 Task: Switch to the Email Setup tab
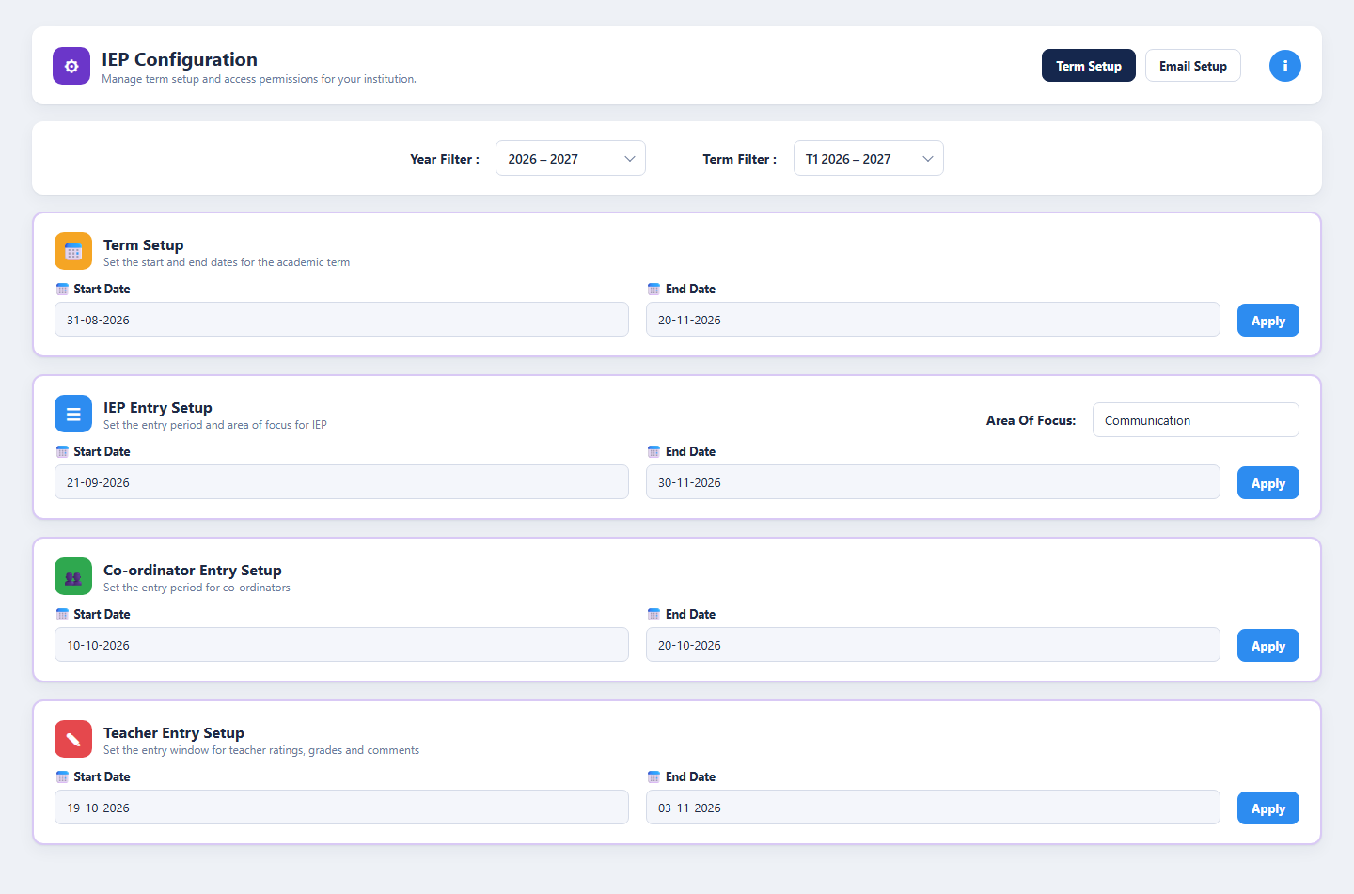1193,66
